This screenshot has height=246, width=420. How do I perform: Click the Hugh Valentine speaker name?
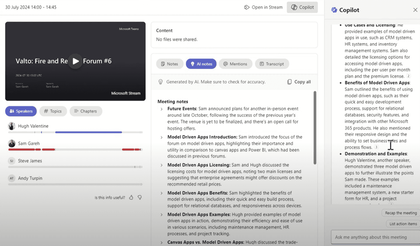(33, 126)
